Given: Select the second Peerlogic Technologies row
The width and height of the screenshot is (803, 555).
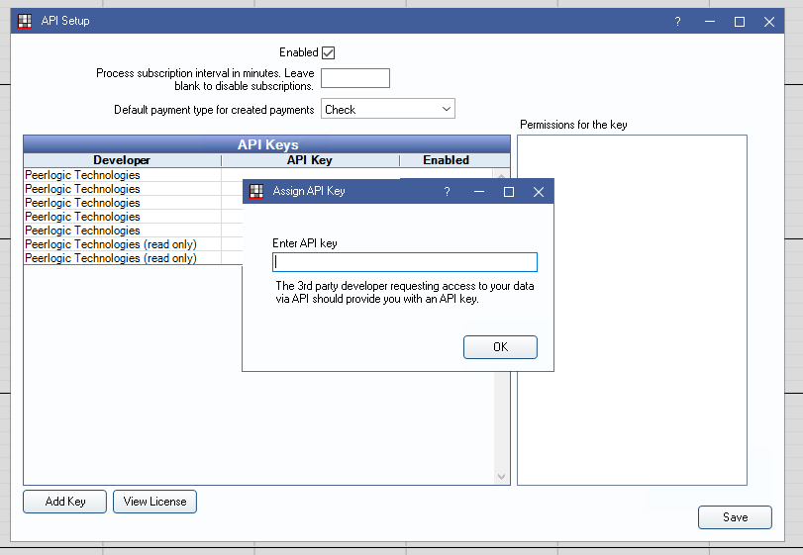Looking at the screenshot, I should (x=123, y=189).
